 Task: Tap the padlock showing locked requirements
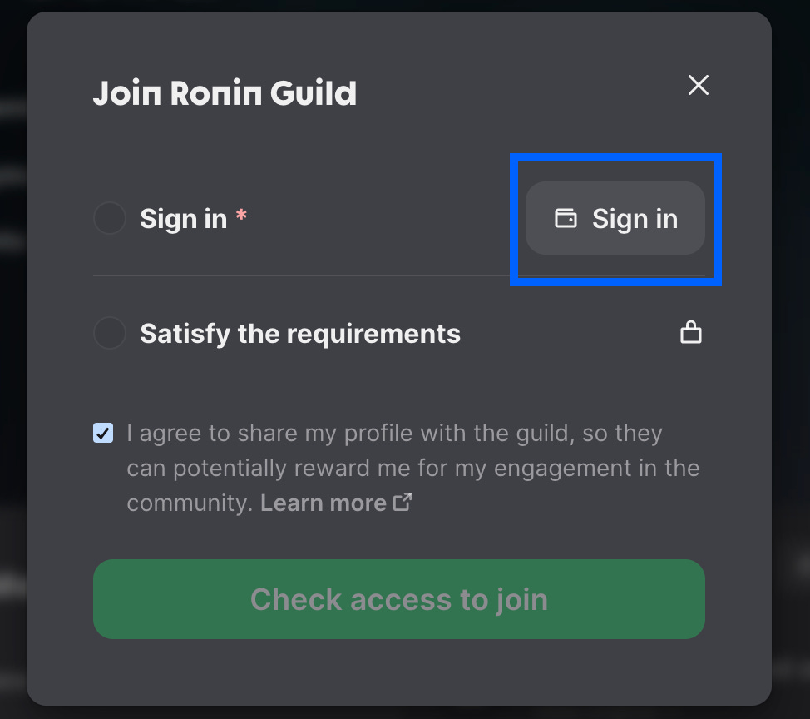690,332
